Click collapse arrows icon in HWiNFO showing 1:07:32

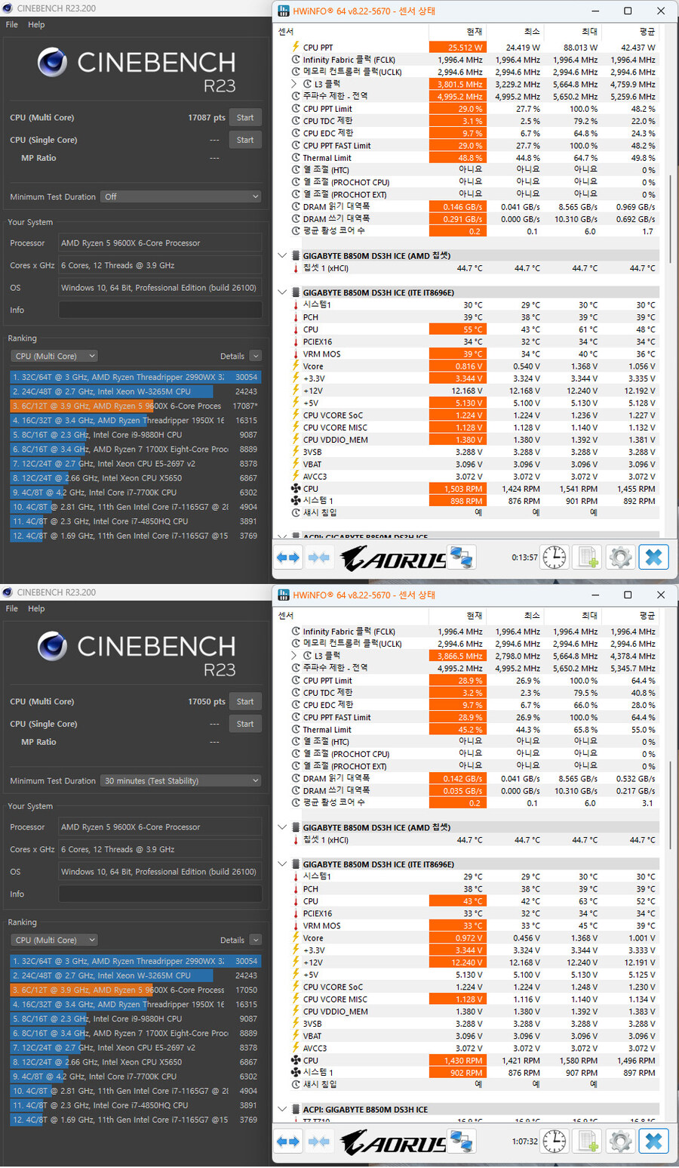319,1142
